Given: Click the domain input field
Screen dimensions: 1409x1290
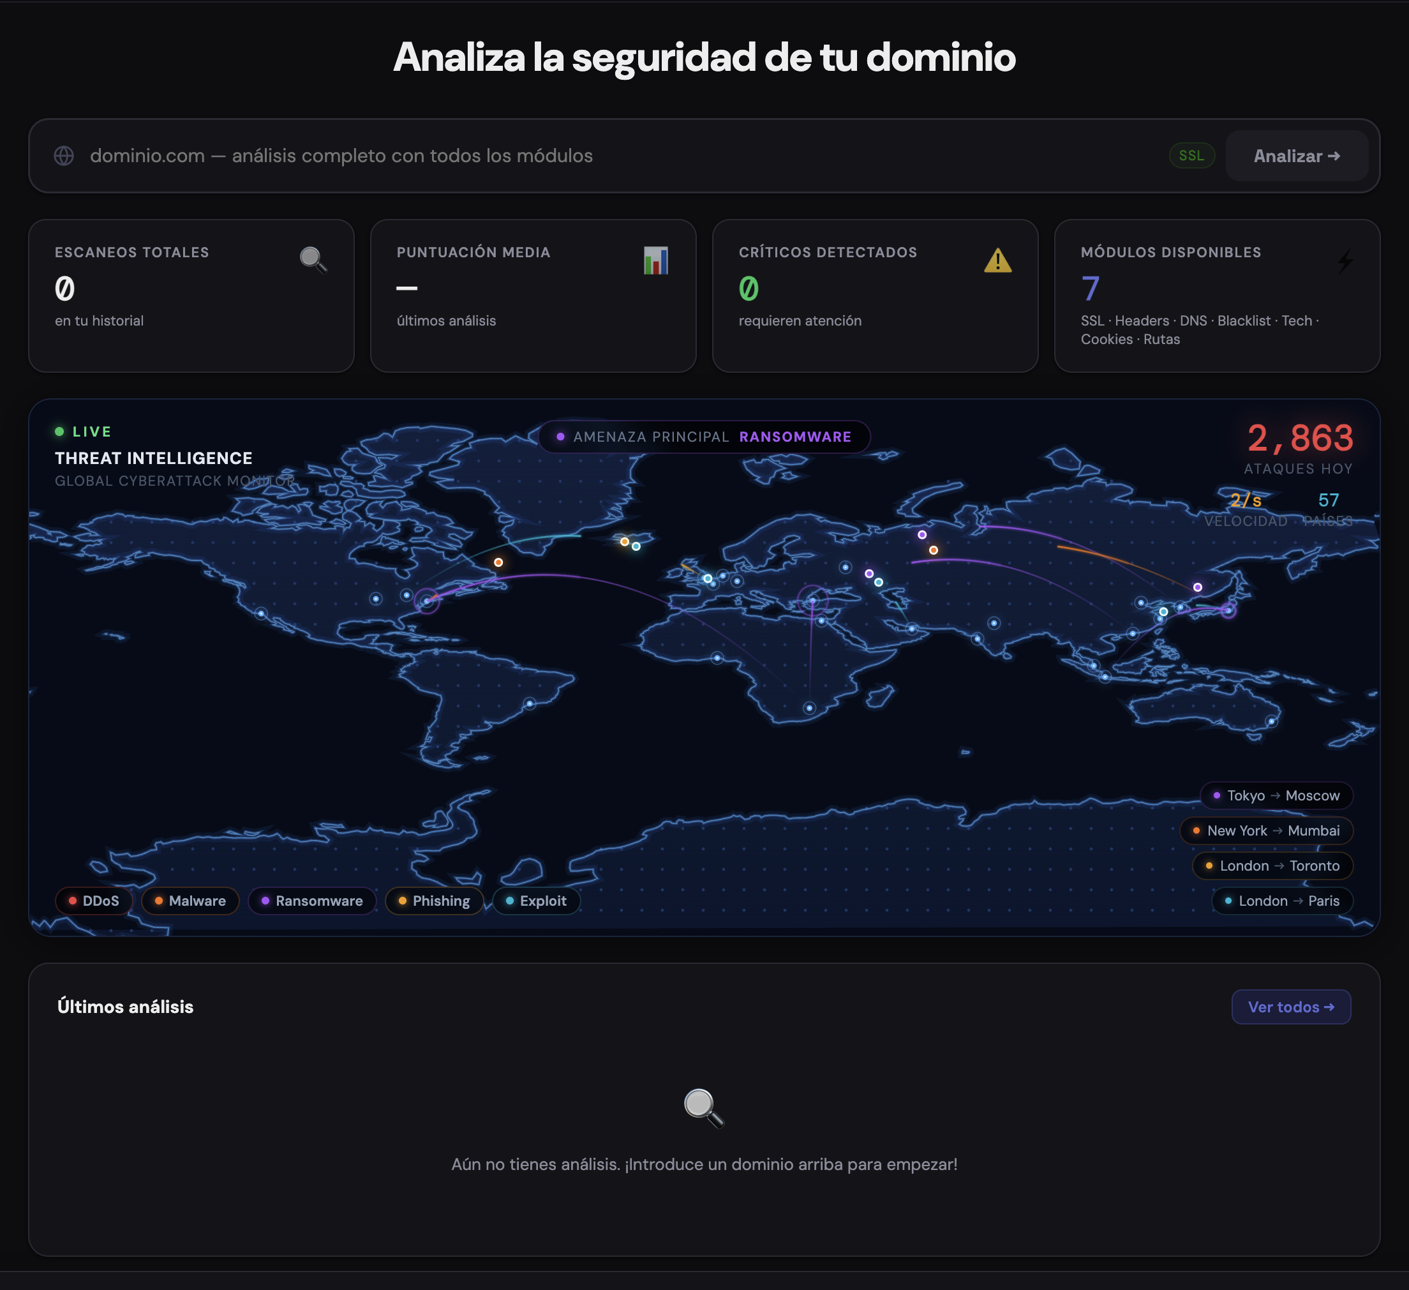Looking at the screenshot, I should pos(622,156).
